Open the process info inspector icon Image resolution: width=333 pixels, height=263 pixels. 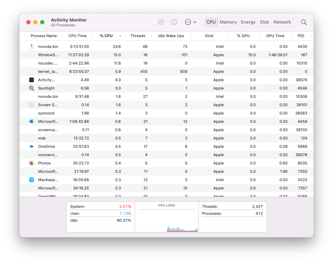click(174, 22)
